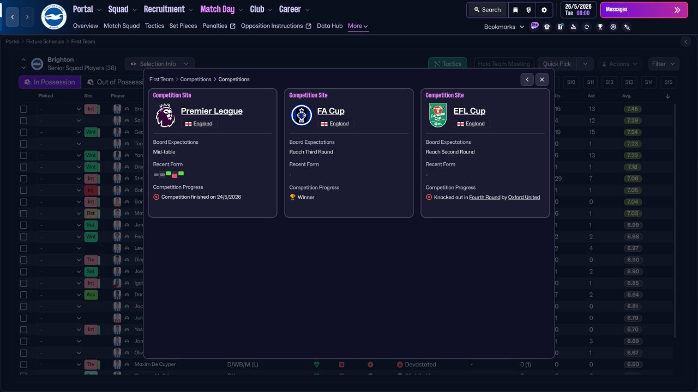Viewport: 698px width, 392px height.
Task: Open the arrow next to Quick Pick
Action: [585, 64]
